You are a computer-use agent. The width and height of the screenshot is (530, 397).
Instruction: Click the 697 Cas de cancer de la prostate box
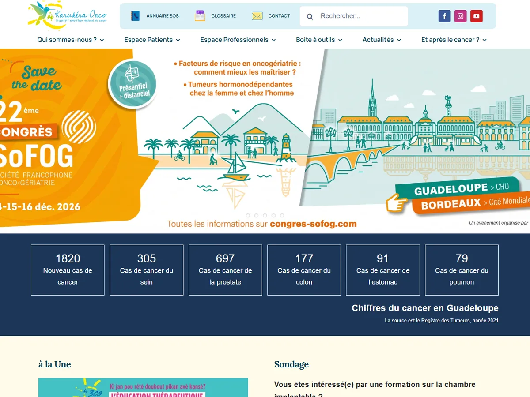point(225,270)
